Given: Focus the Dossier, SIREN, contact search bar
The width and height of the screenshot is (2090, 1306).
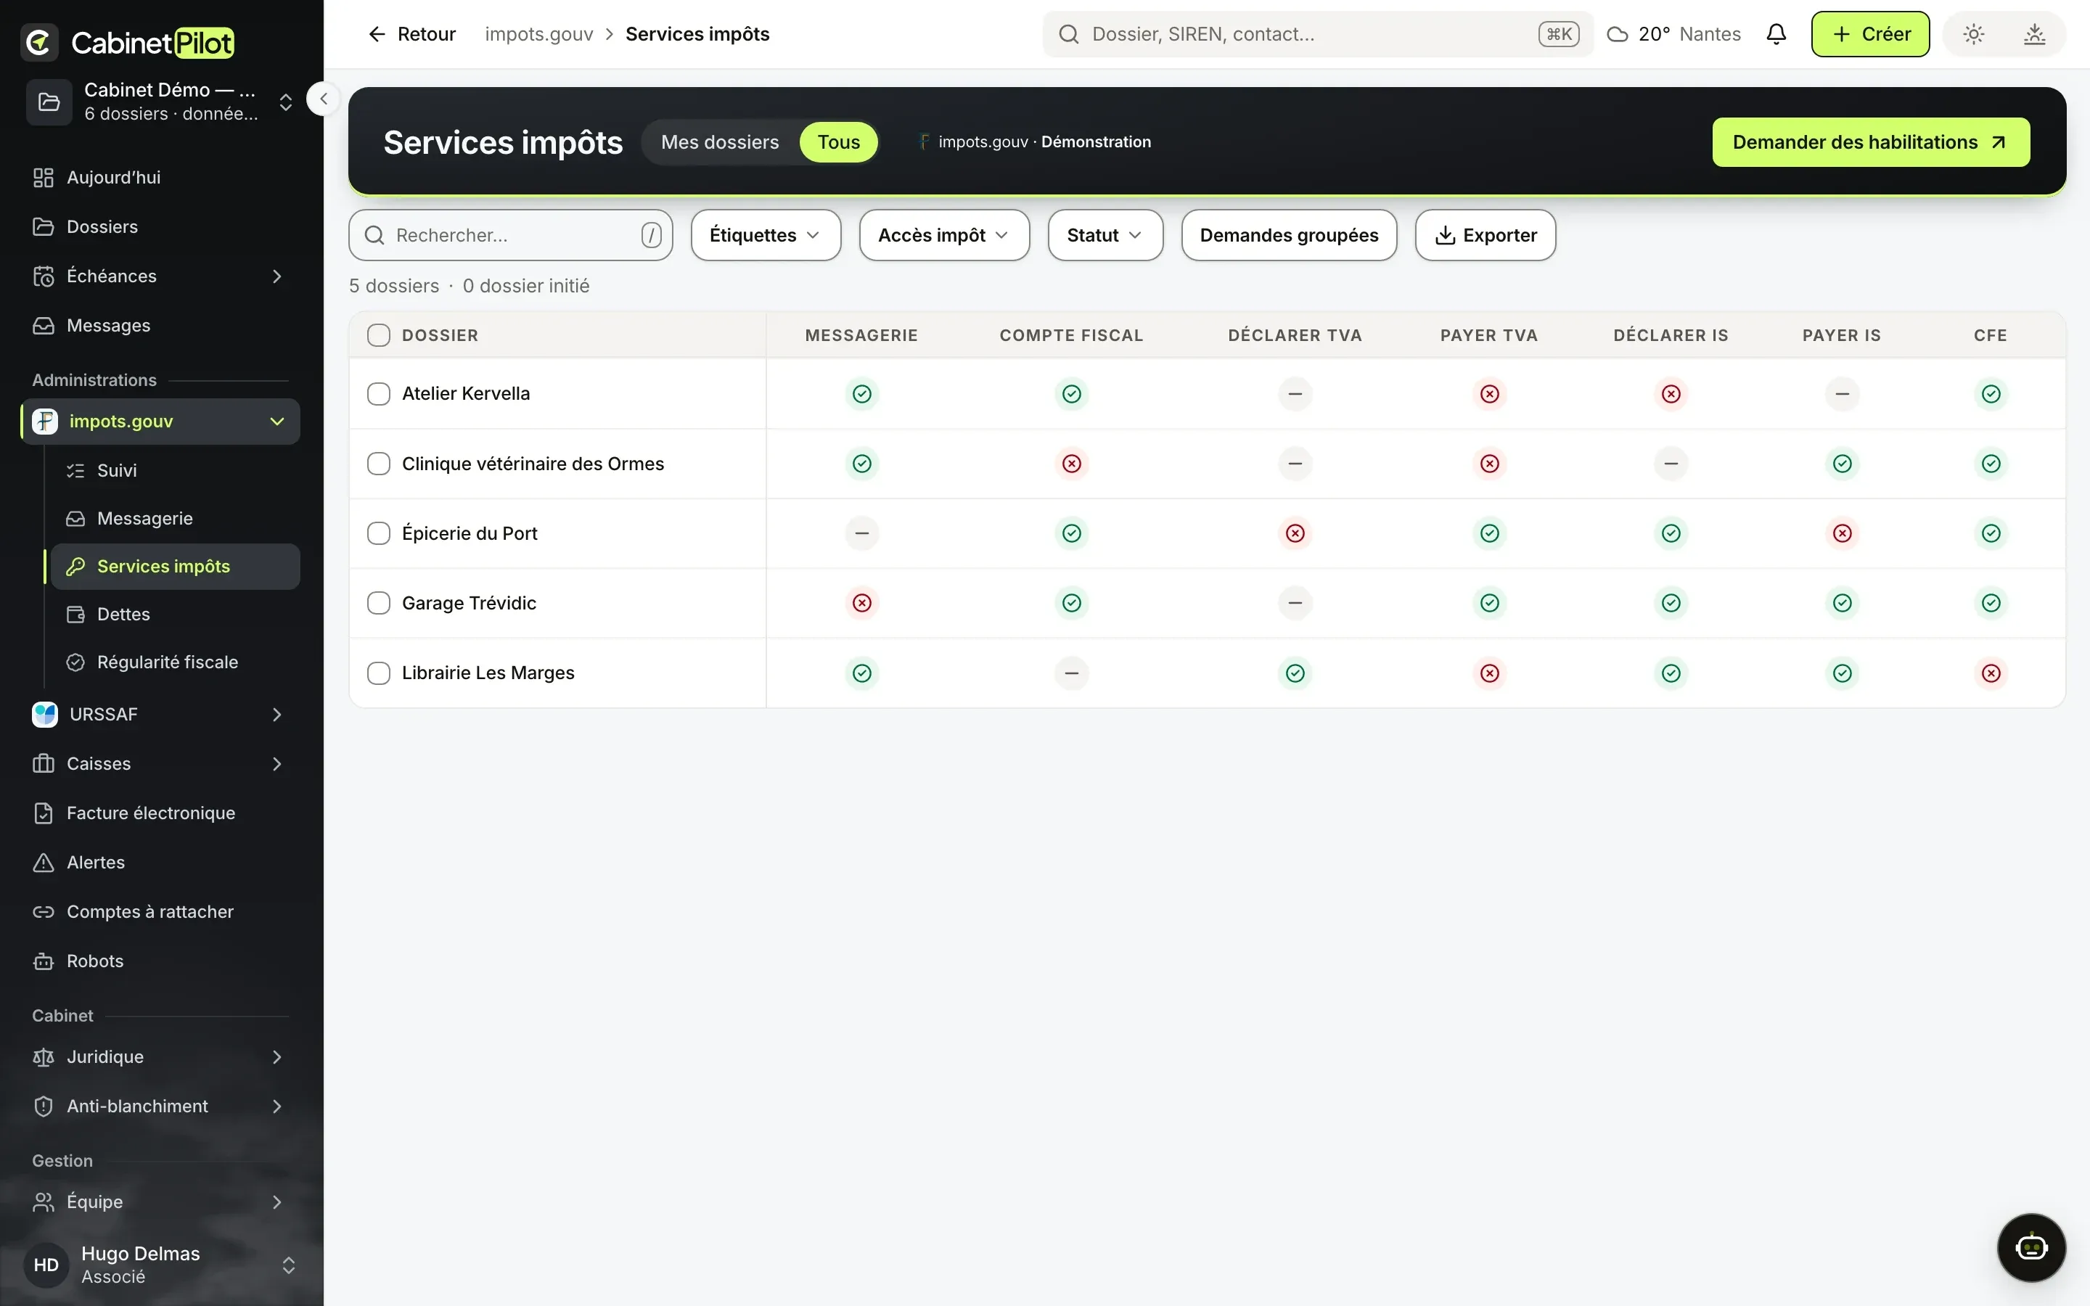Looking at the screenshot, I should [x=1317, y=35].
